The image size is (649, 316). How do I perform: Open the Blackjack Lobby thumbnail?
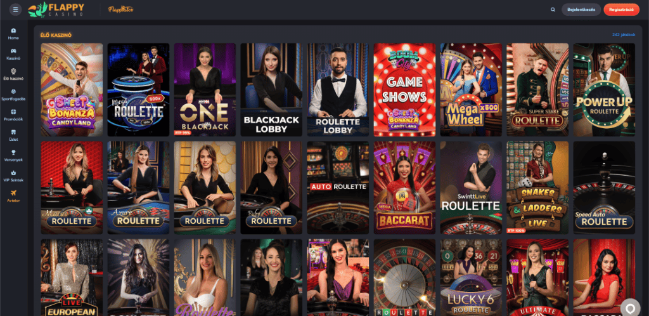[x=271, y=90]
